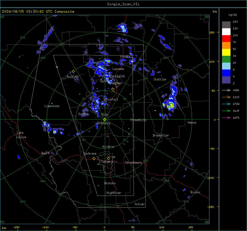This screenshot has height=231, width=247.
Task: Click the dark purple 2-4 legend block
Action: point(226,80)
